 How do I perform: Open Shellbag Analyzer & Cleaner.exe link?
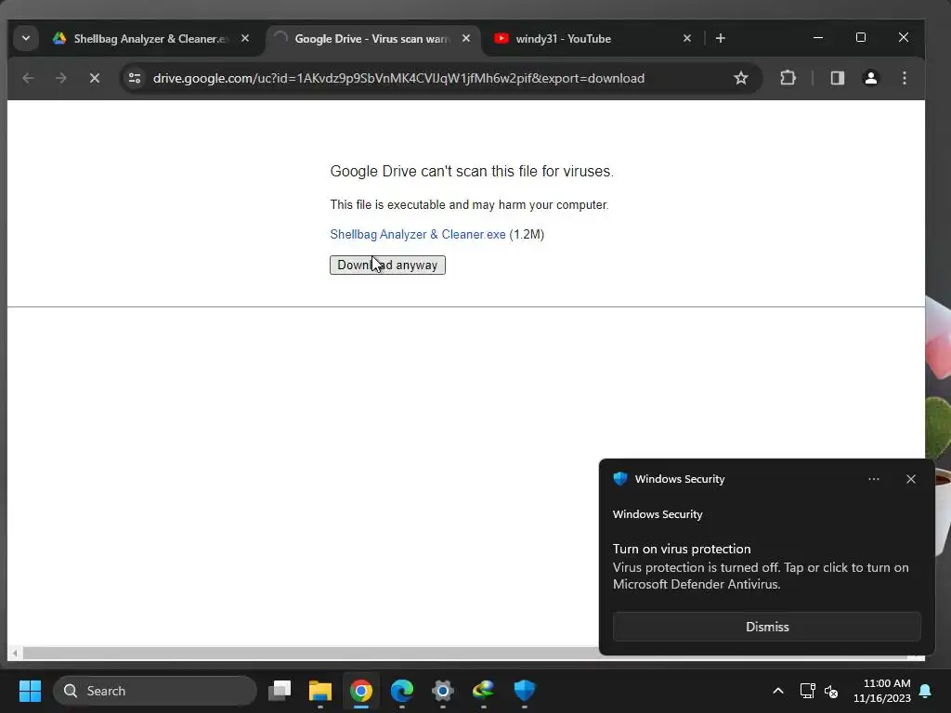[418, 235]
